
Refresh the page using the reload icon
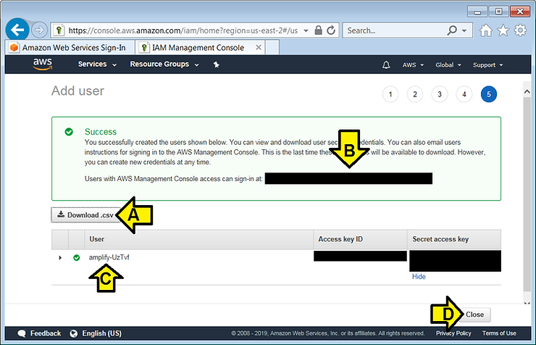[331, 30]
